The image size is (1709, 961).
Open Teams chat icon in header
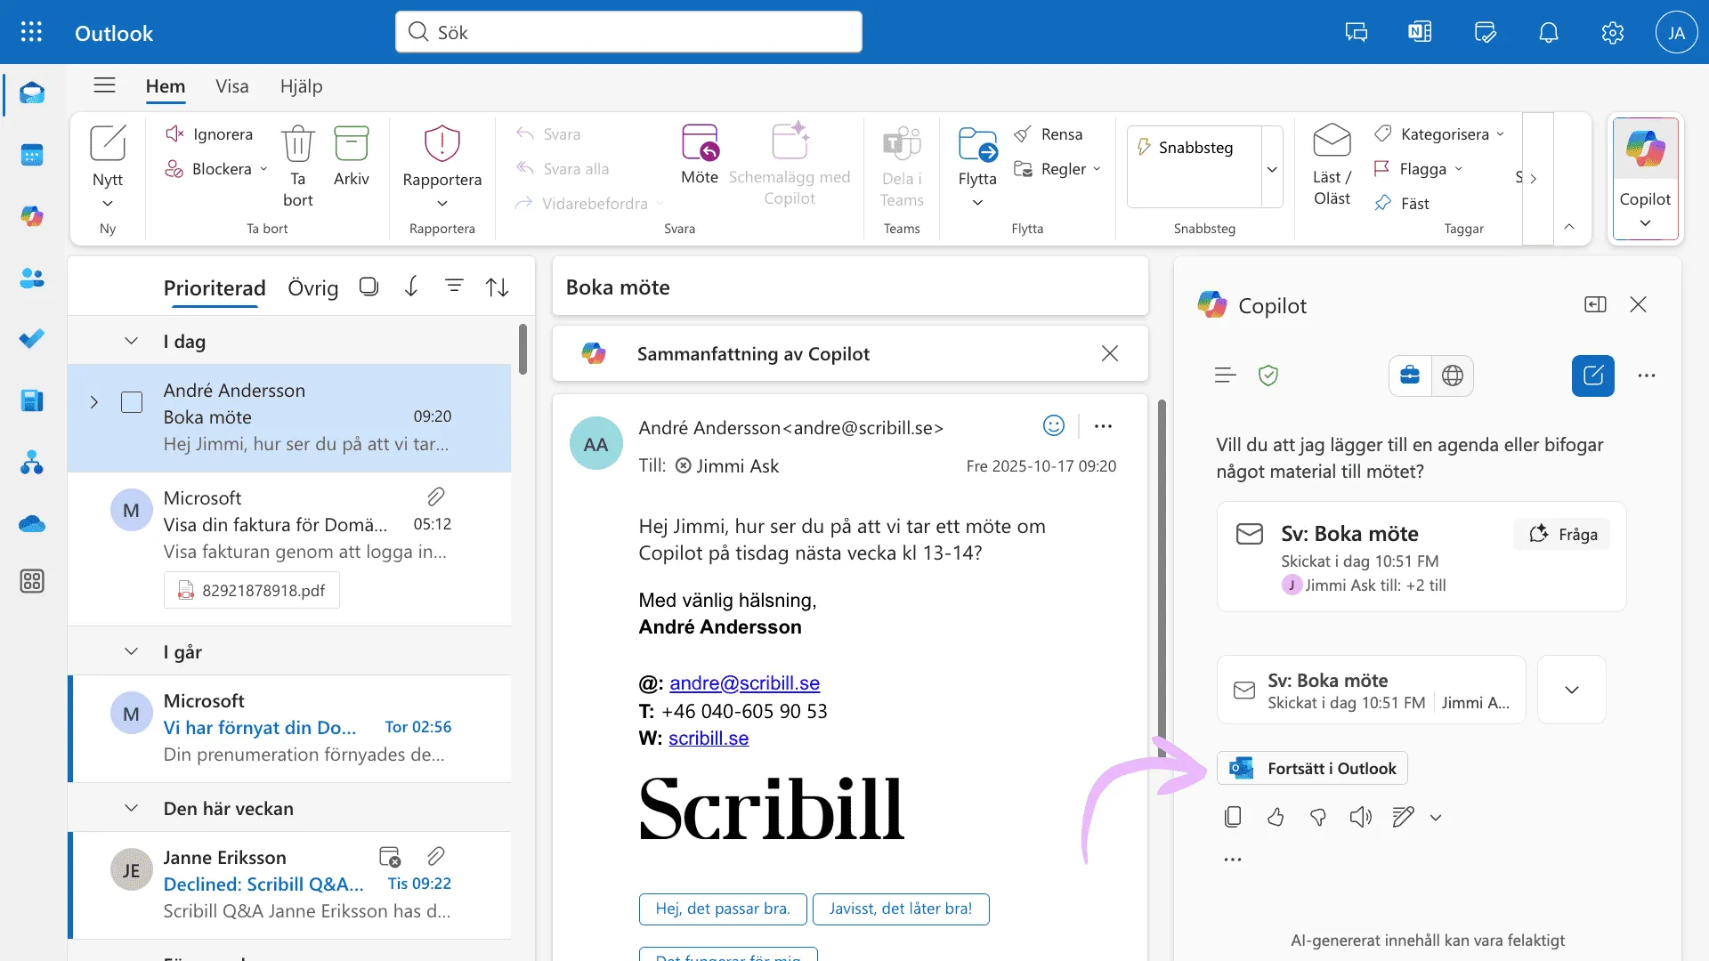[1357, 33]
